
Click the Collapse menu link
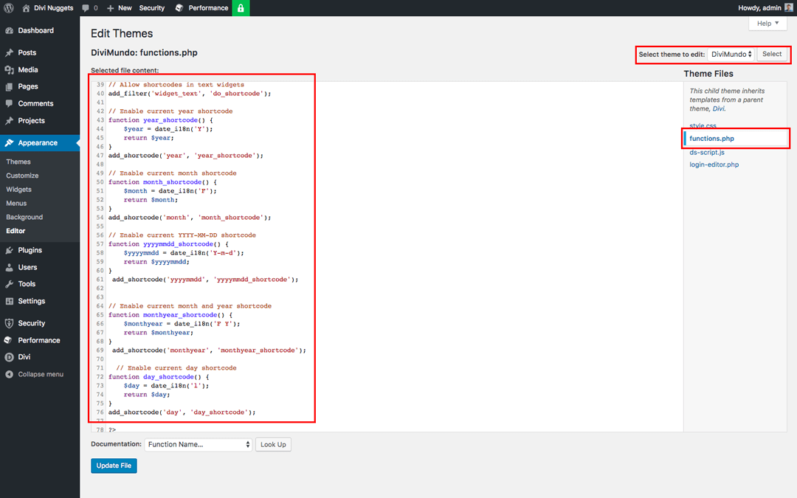coord(41,374)
